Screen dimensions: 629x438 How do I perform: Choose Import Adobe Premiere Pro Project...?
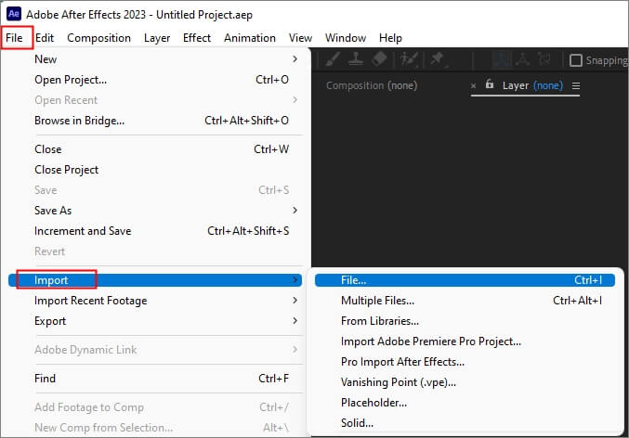click(x=465, y=341)
